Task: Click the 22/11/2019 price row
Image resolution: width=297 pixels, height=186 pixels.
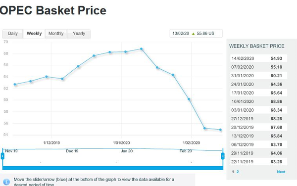Action: (258, 162)
